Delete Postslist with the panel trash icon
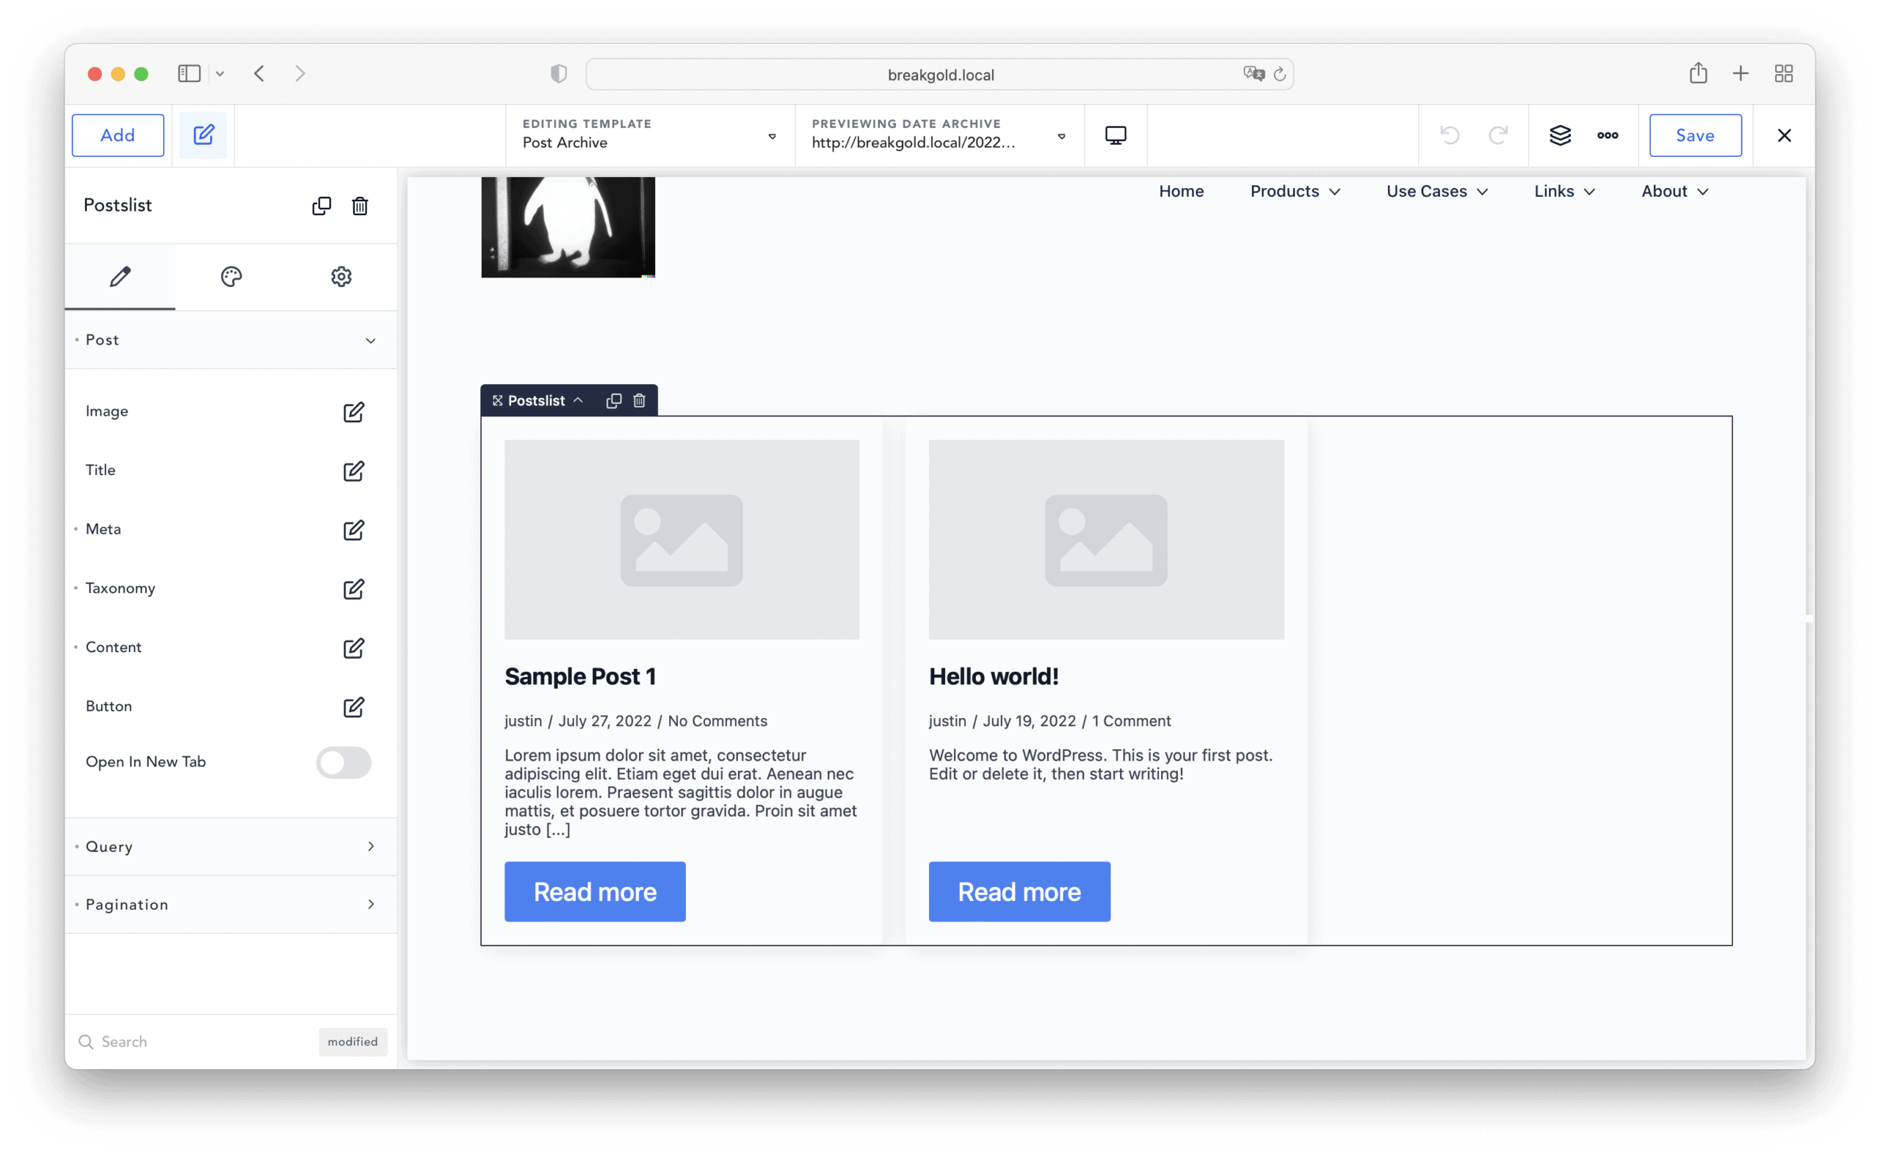This screenshot has height=1155, width=1880. (360, 206)
